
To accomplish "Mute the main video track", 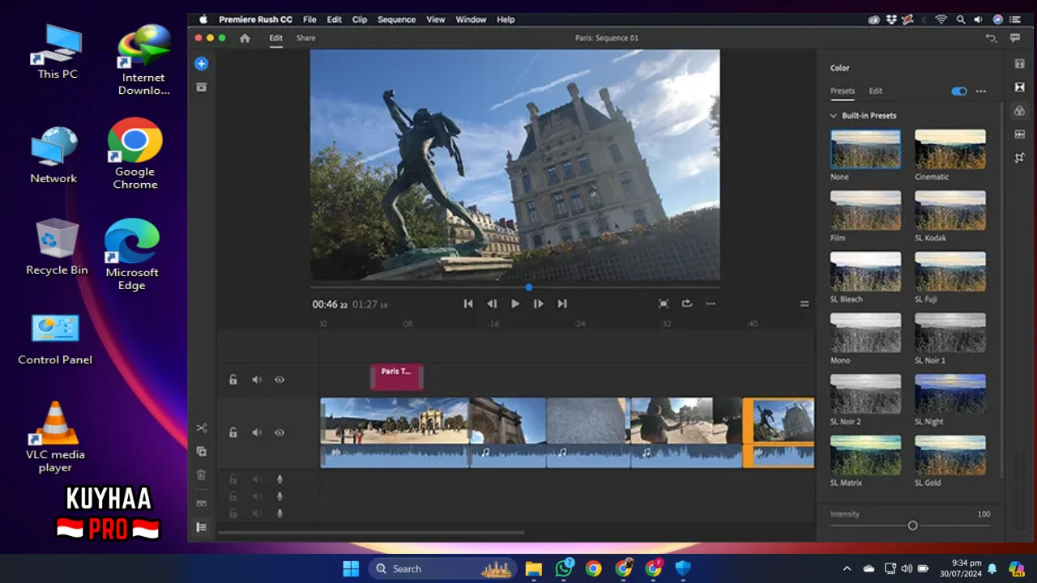I will point(257,432).
